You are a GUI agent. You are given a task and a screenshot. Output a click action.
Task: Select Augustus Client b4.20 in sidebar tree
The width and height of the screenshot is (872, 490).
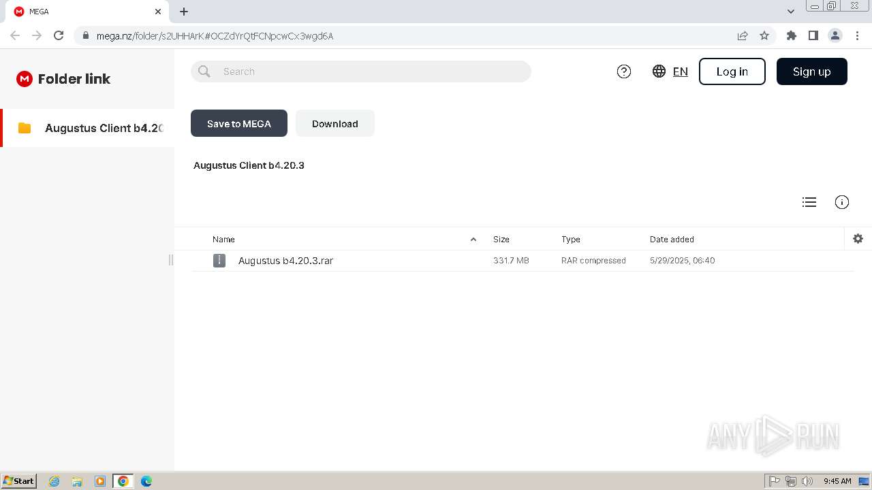pos(87,128)
